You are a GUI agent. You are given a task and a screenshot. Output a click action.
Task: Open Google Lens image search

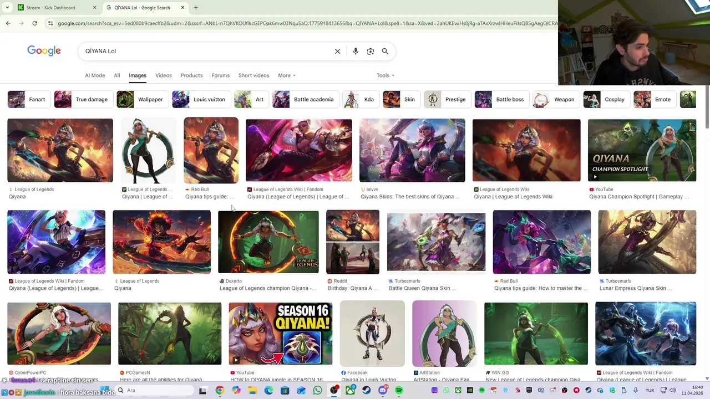(371, 51)
